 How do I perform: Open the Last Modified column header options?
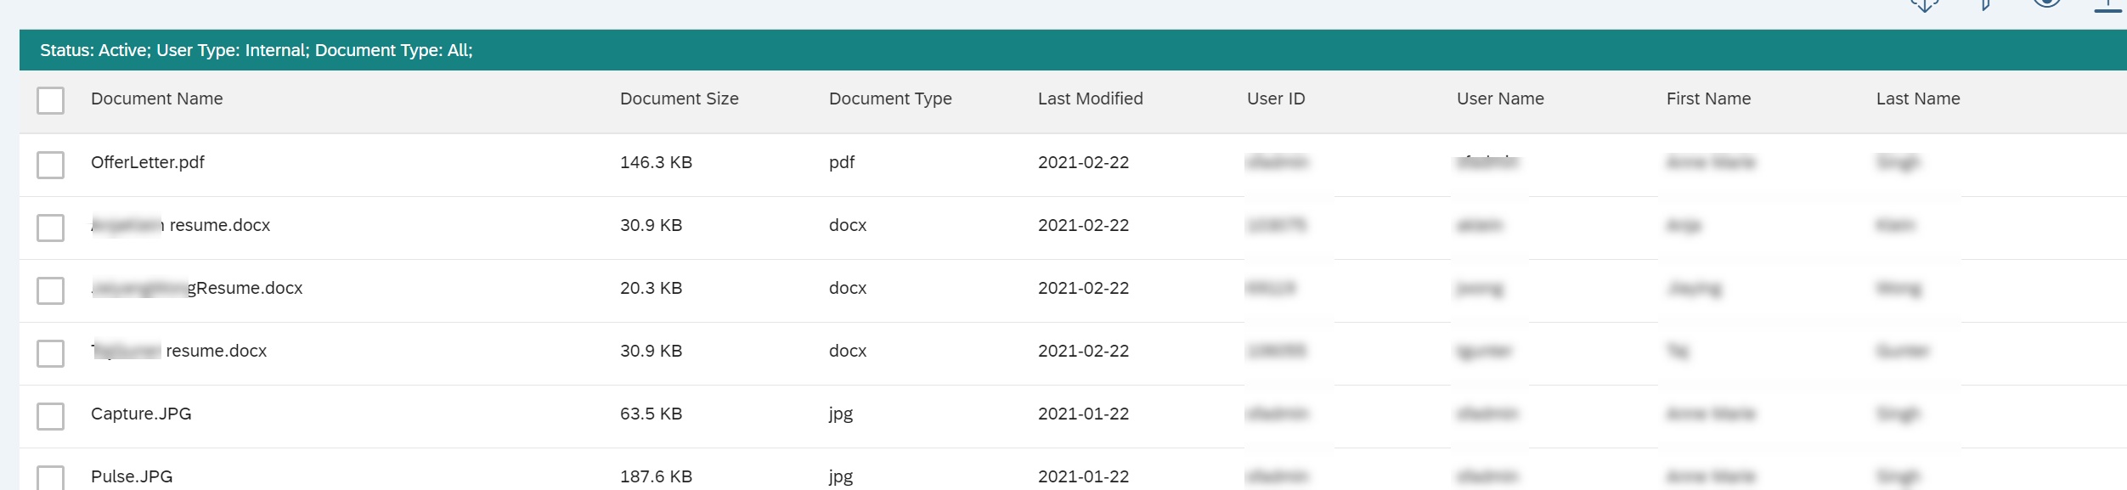tap(1091, 99)
